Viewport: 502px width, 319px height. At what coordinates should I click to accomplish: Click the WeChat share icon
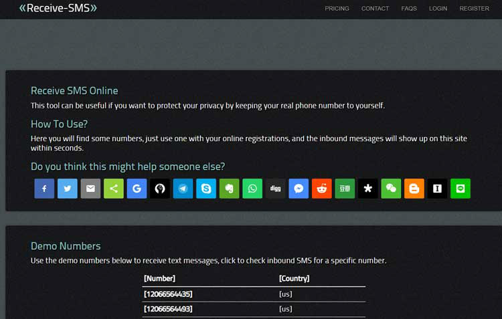(x=391, y=189)
